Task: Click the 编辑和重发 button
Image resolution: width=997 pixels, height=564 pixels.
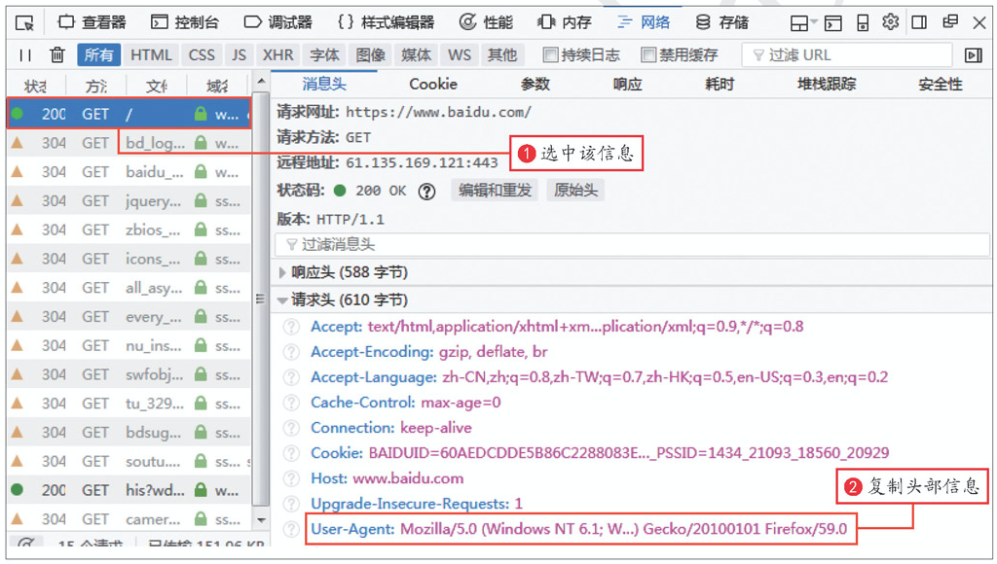Action: point(495,191)
